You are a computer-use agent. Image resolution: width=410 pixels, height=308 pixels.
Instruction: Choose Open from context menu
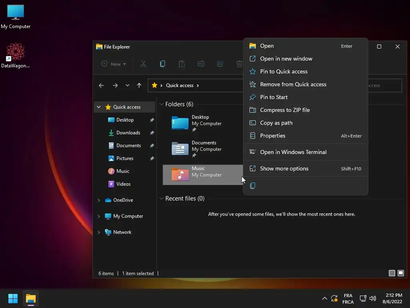305,46
